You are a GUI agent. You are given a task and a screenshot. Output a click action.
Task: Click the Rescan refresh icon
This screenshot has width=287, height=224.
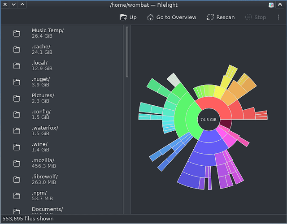[210, 17]
